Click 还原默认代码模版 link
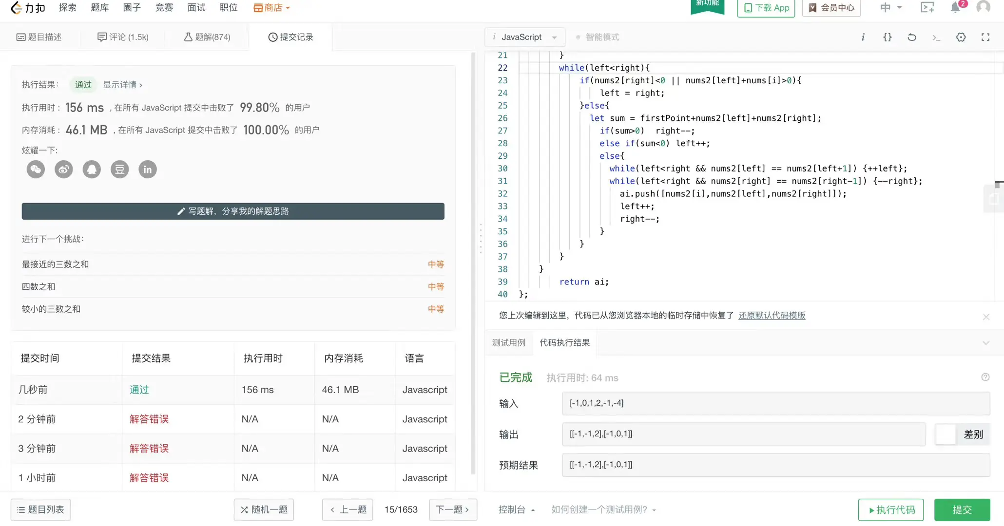The width and height of the screenshot is (1004, 526). pyautogui.click(x=772, y=316)
